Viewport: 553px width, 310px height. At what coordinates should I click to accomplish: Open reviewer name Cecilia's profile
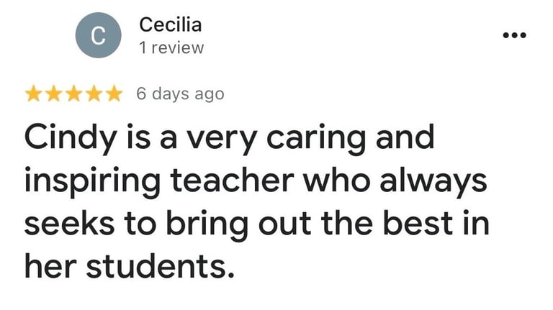(170, 25)
